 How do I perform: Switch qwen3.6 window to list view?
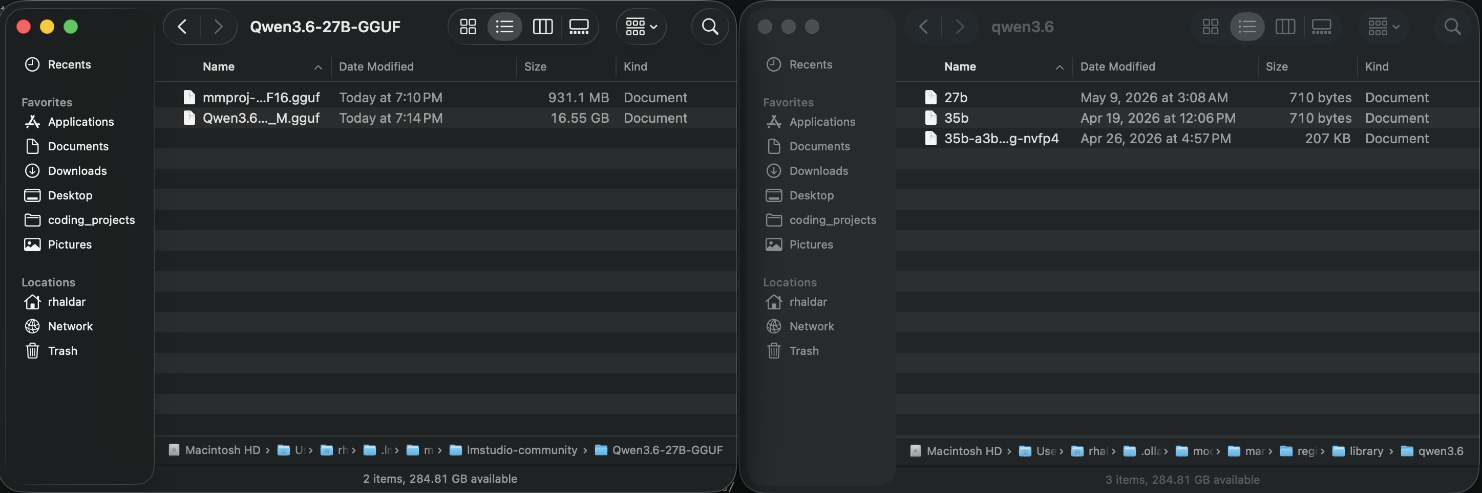click(x=1247, y=27)
